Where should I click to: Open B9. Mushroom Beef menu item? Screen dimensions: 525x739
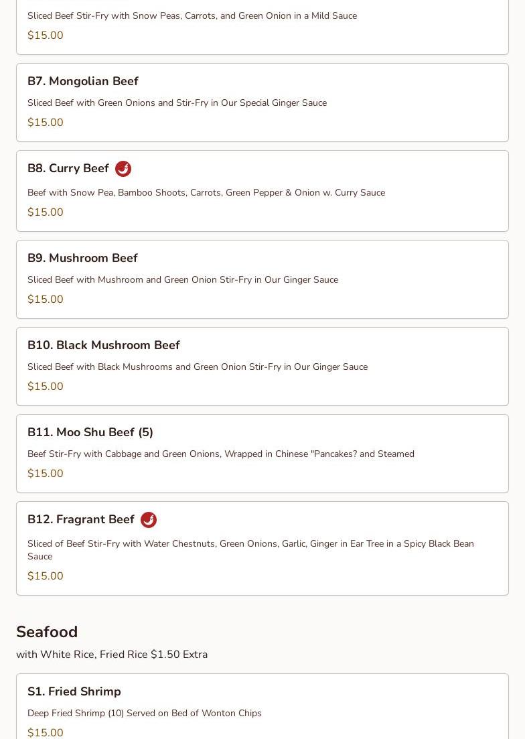click(x=82, y=258)
